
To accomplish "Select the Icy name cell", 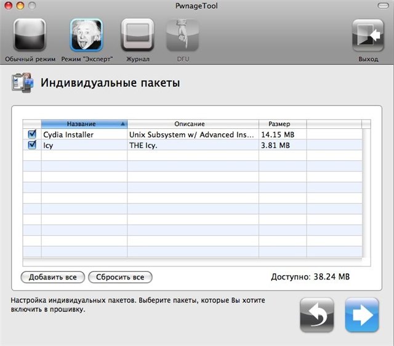I will tap(84, 146).
